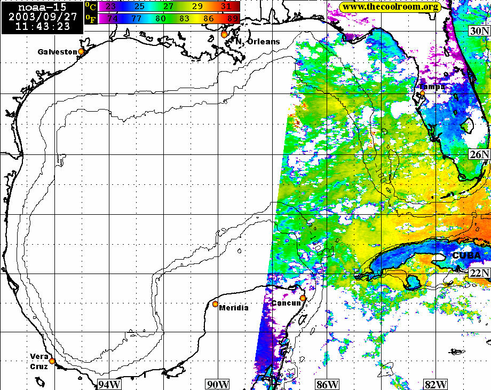Click the Cancun text label
The height and width of the screenshot is (390, 491).
pos(286,303)
